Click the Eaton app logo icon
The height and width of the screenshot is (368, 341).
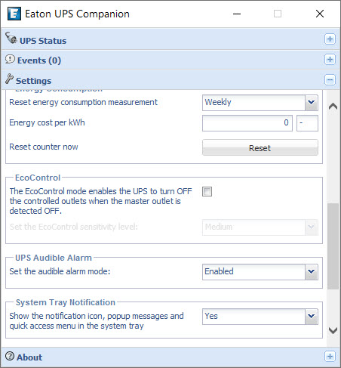click(14, 14)
